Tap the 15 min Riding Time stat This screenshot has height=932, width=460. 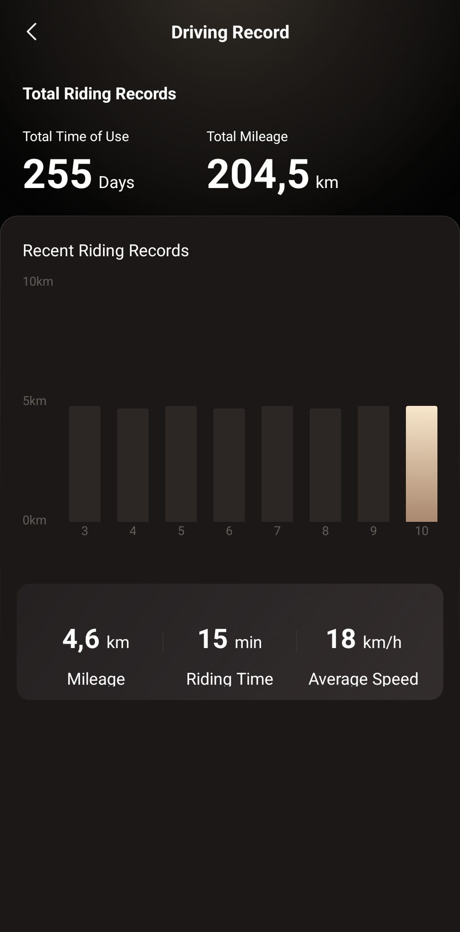point(230,640)
